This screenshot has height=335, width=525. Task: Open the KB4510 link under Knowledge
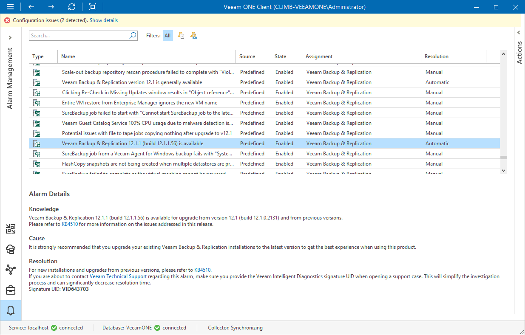(x=70, y=224)
